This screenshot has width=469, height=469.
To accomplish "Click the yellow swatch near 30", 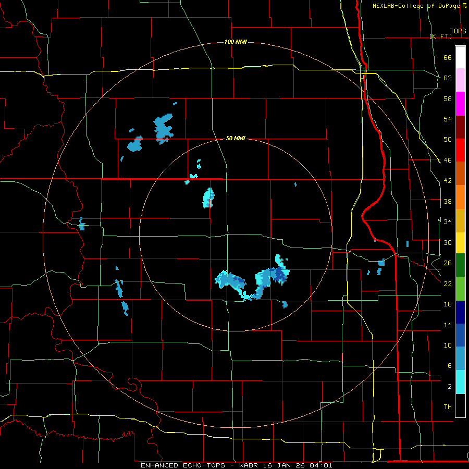I will tap(460, 242).
